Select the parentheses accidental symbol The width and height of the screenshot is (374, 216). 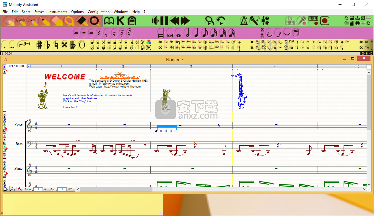[x=82, y=45]
